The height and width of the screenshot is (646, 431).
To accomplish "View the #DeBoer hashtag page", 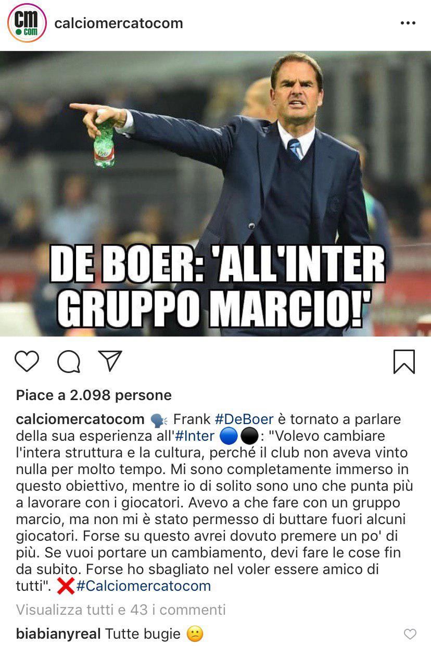I will [x=244, y=419].
